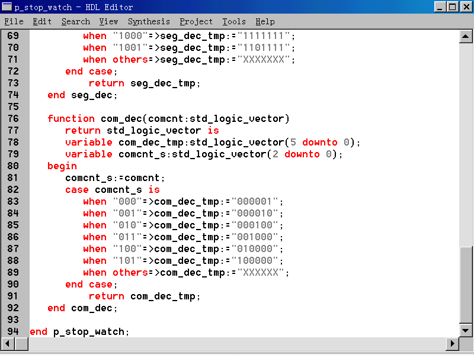Click the horizontal scrollbar thumb
This screenshot has height=355, width=474.
coord(21,344)
